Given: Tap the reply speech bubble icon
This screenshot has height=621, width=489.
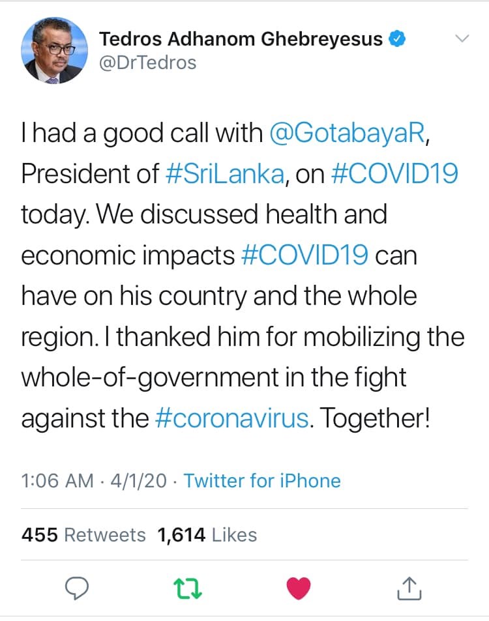Looking at the screenshot, I should 78,588.
